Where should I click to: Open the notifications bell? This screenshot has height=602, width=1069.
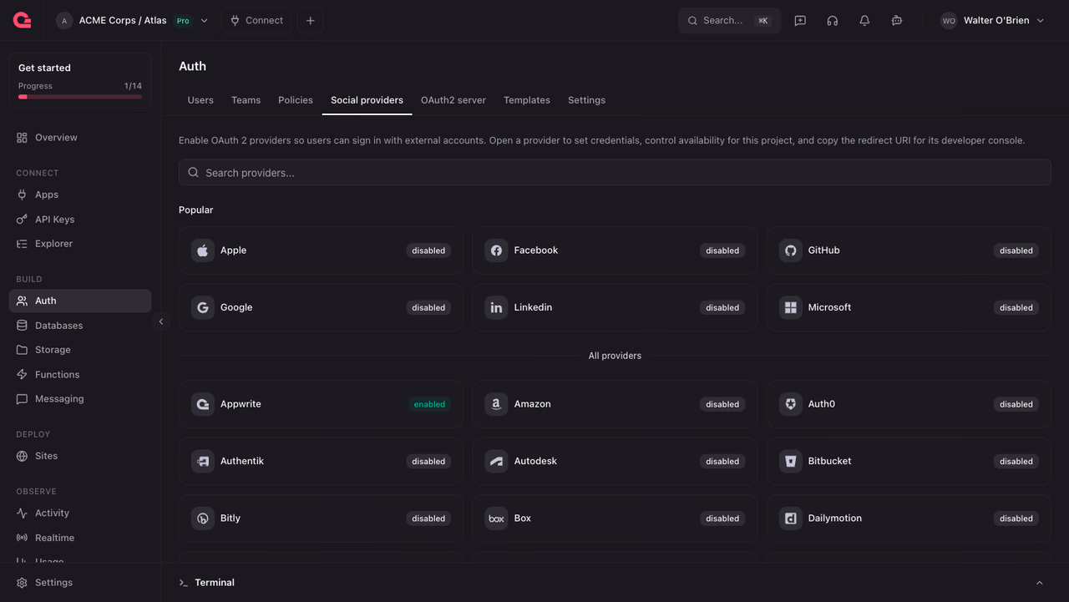864,21
